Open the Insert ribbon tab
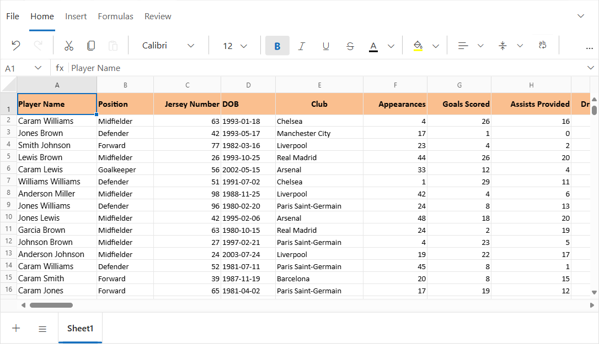This screenshot has width=599, height=344. click(x=76, y=16)
